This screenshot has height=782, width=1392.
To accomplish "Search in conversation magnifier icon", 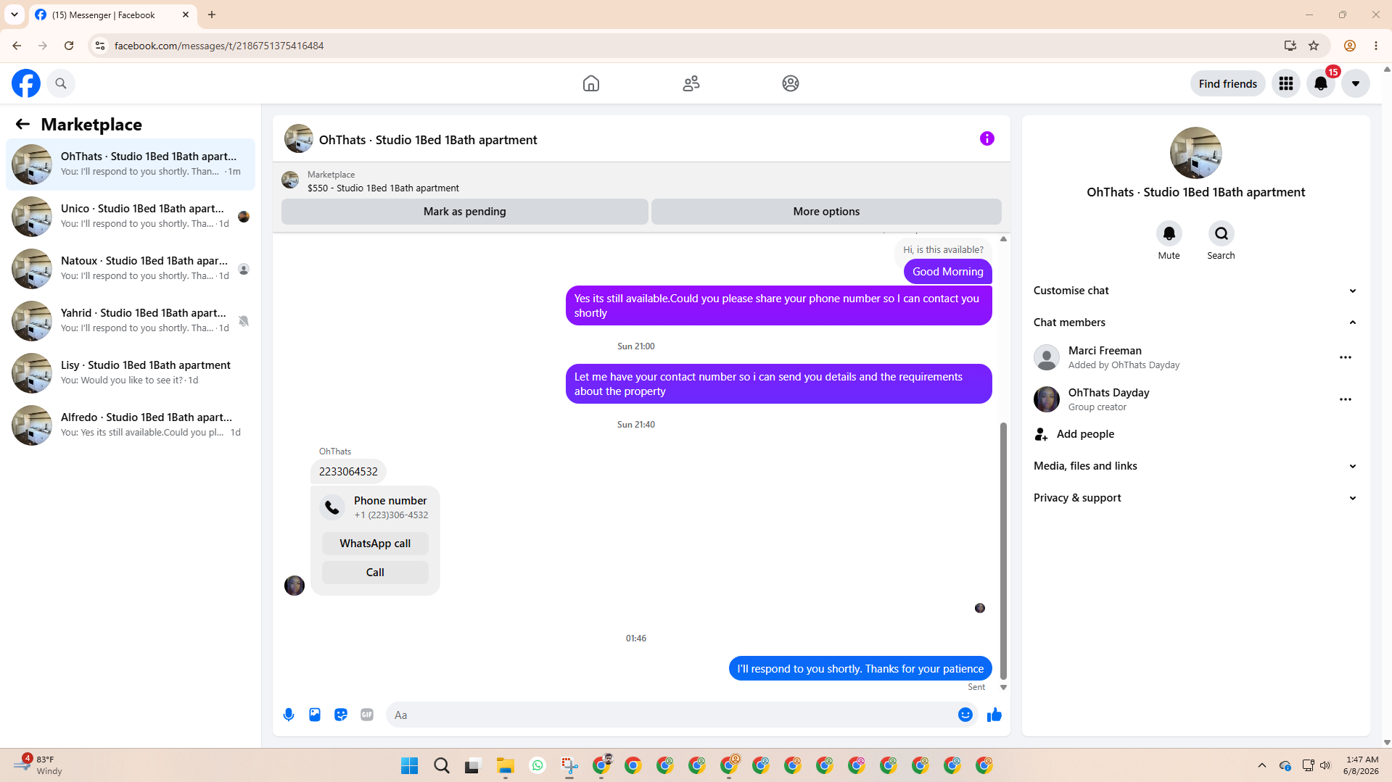I will pyautogui.click(x=1221, y=233).
